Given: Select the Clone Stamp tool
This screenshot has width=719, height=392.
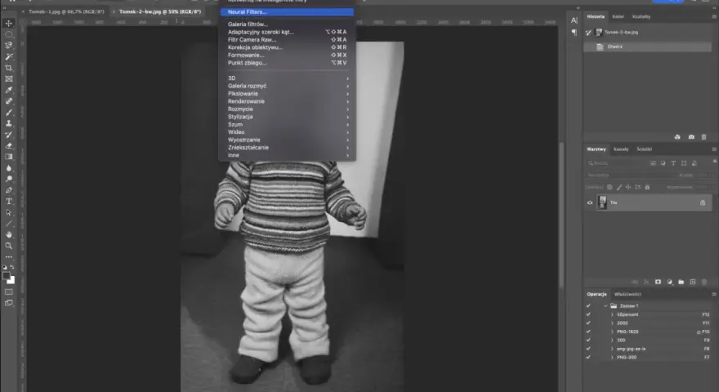Looking at the screenshot, I should click(9, 123).
